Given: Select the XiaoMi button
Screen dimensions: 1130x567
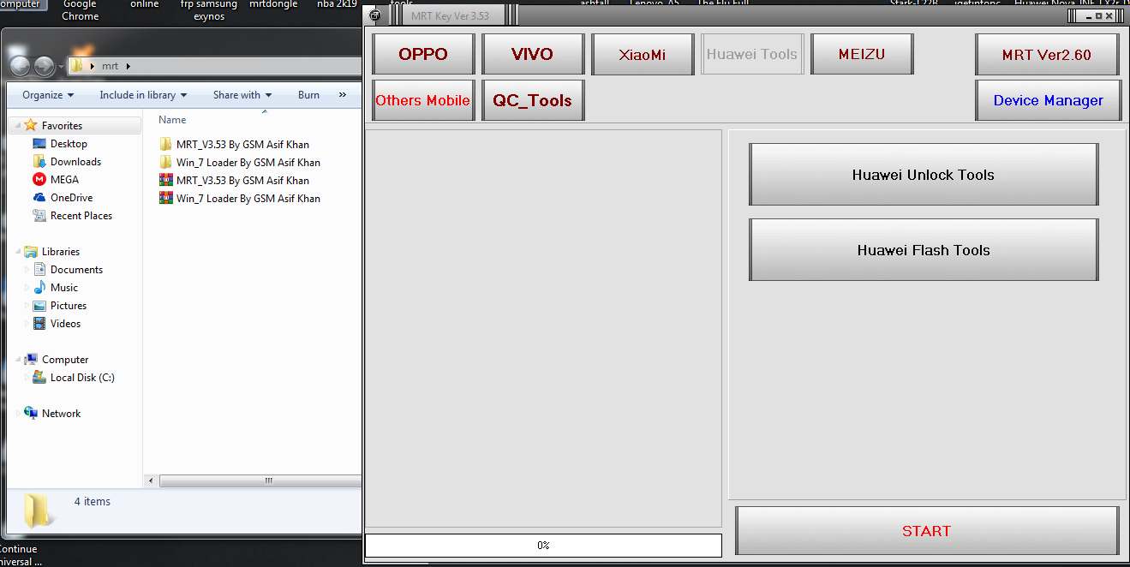Looking at the screenshot, I should pyautogui.click(x=643, y=54).
